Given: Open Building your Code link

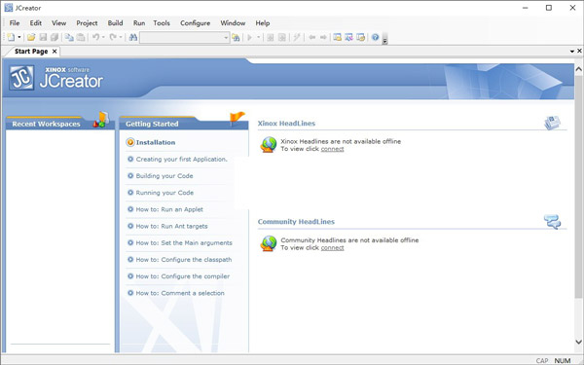Looking at the screenshot, I should coord(164,176).
